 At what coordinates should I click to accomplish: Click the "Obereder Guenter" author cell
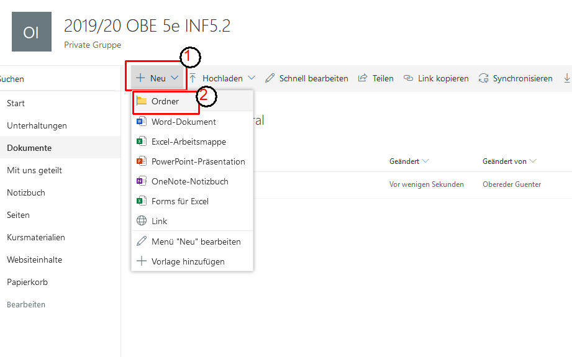point(512,184)
